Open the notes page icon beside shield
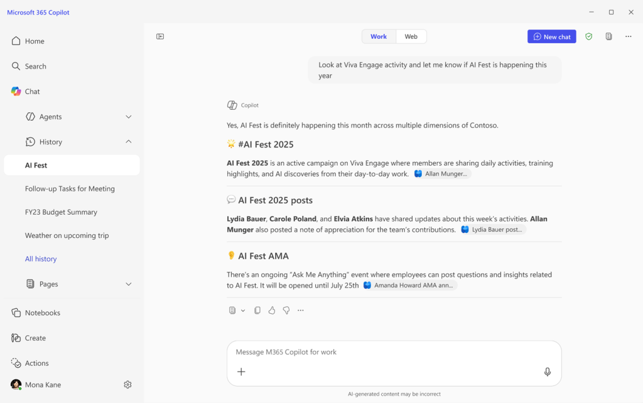Image resolution: width=643 pixels, height=403 pixels. [x=608, y=36]
